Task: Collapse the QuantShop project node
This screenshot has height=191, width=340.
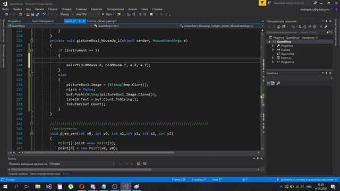Action: click(x=269, y=42)
